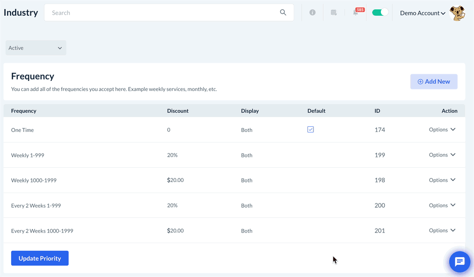Open Options for the One Time frequency
Viewport: 474px width, 277px height.
click(x=442, y=130)
